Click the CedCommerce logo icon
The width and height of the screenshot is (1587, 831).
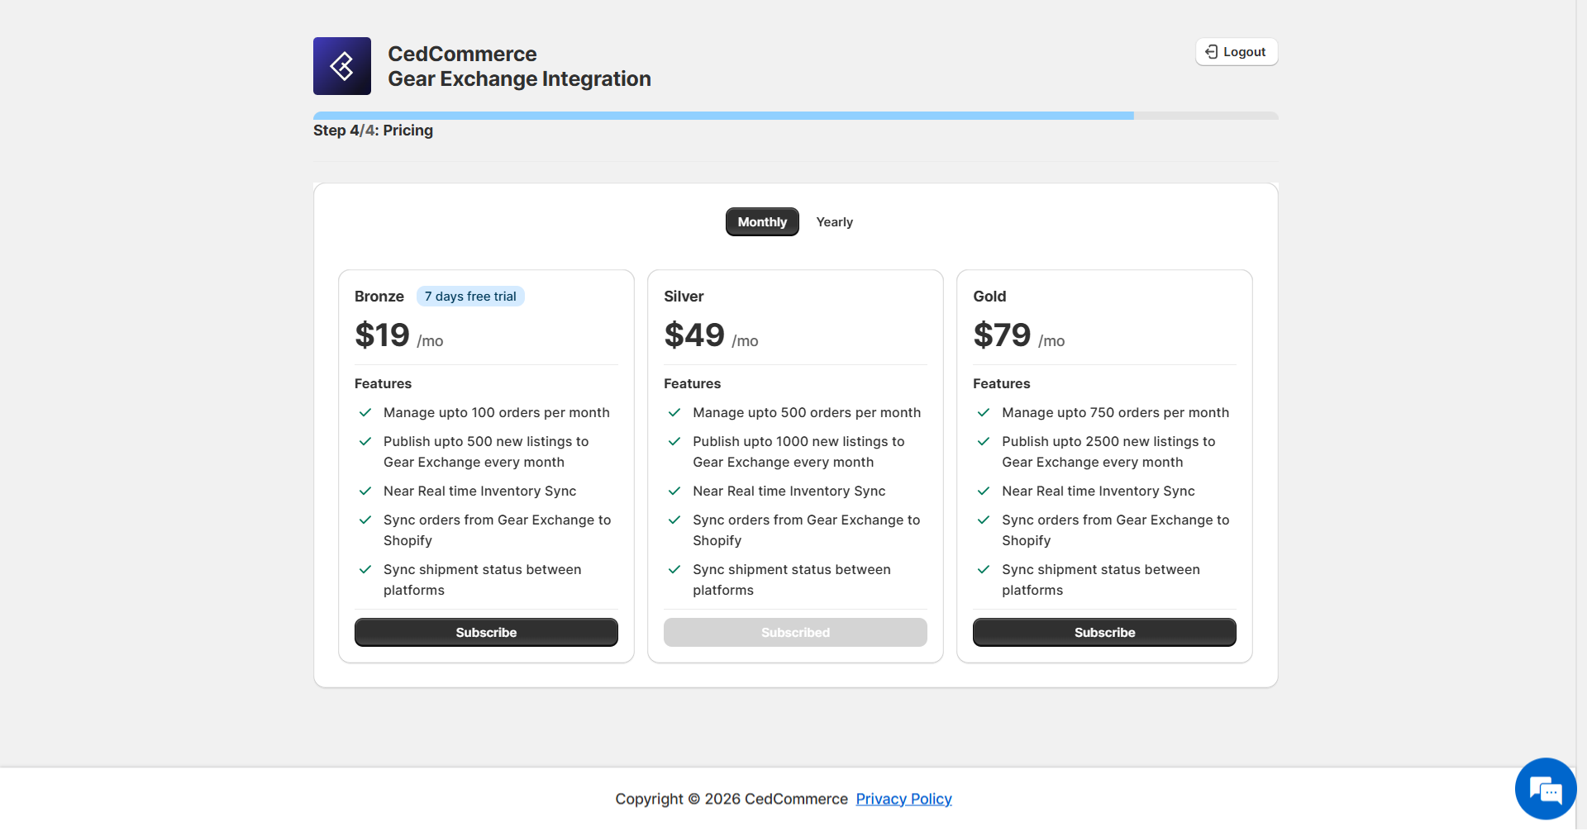[x=341, y=66]
